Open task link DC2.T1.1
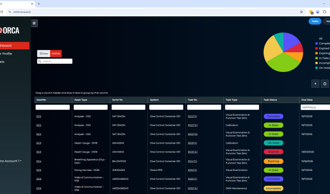The width and height of the screenshot is (330, 194). tap(192, 116)
